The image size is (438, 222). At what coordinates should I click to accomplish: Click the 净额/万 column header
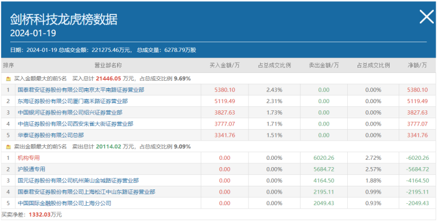[417, 66]
